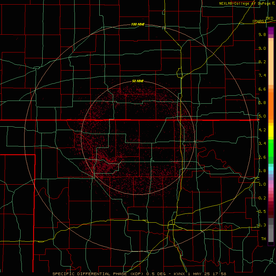
Task: Pick the cyan color bar segment
Action: tap(271, 169)
